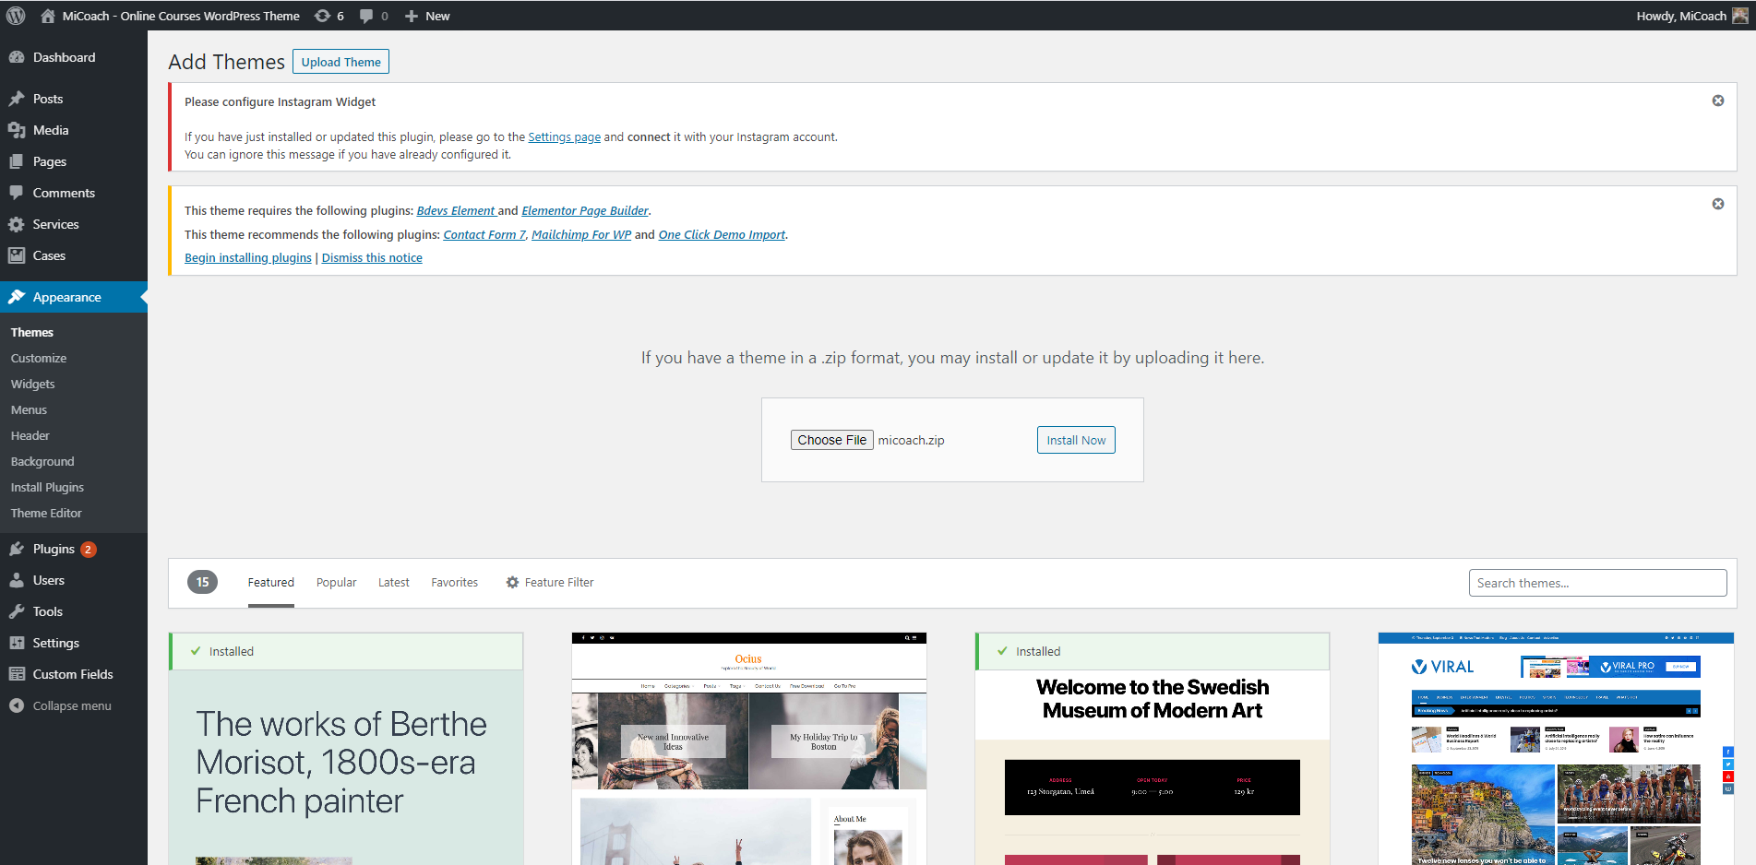The height and width of the screenshot is (865, 1756).
Task: Click the Custom Fields icon
Action: 17,674
